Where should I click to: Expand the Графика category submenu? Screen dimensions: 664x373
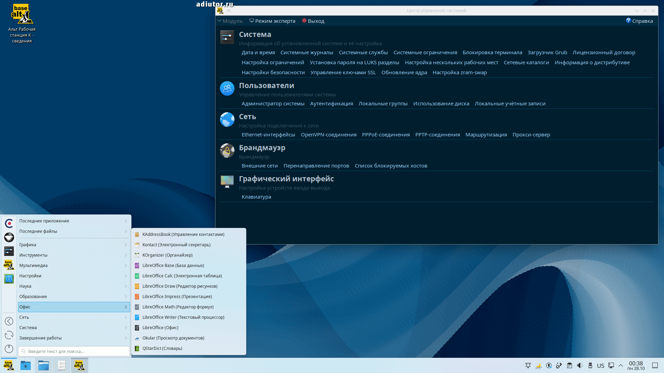point(74,245)
